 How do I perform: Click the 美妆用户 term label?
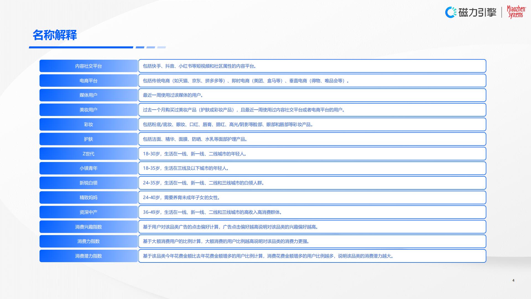[x=88, y=110]
